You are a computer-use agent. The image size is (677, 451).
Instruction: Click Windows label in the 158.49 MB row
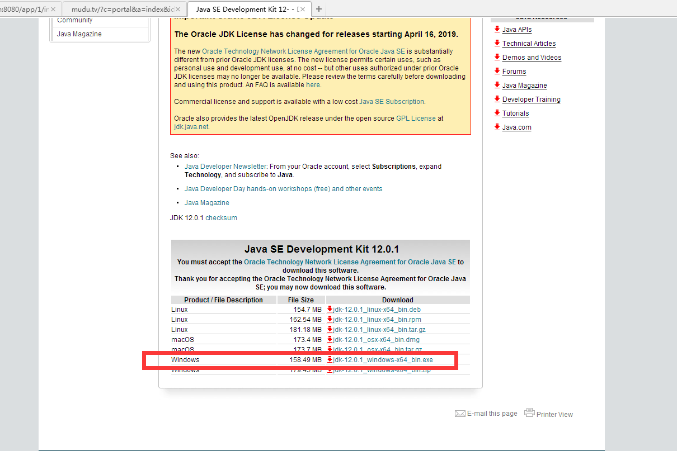coord(185,359)
